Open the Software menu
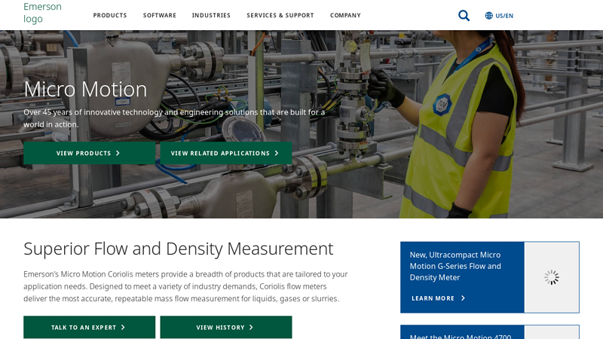The width and height of the screenshot is (603, 339). (x=160, y=15)
